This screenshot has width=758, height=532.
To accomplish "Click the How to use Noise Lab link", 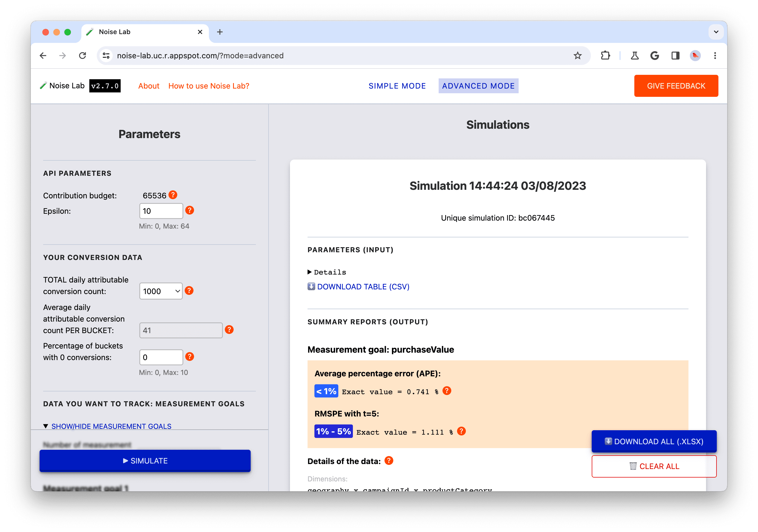I will point(209,86).
